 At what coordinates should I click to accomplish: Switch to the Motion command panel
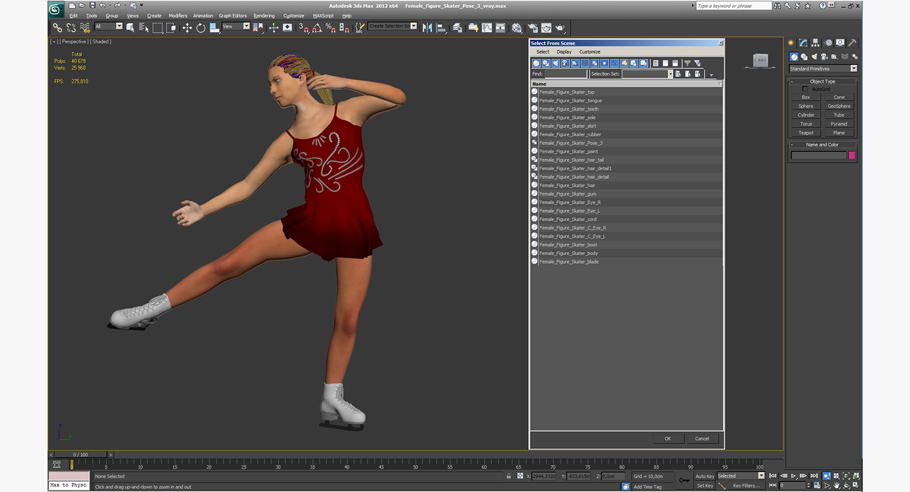point(828,43)
